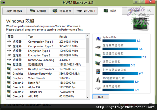Screen dimensions: 157x110
Task: Click the 3361.15000 MB/s result value
Action: coord(69,74)
